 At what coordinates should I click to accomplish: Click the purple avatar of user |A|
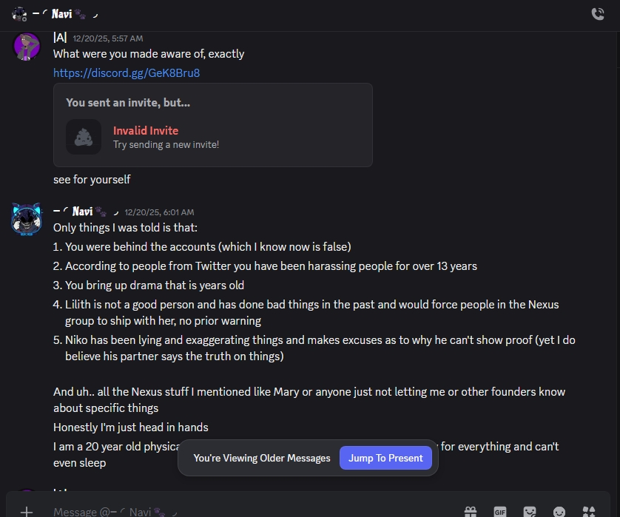[x=27, y=46]
